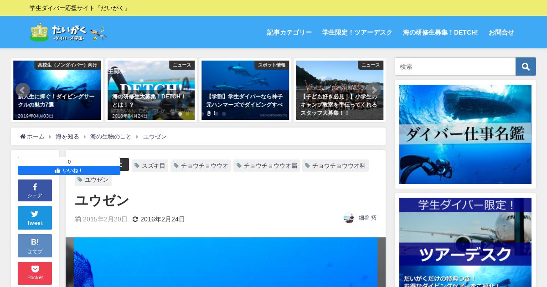Click the Facebook いいね！ button
Image resolution: width=547 pixels, height=287 pixels.
point(69,170)
